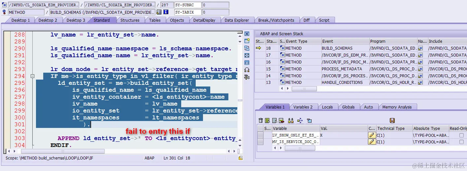Image resolution: width=467 pixels, height=171 pixels.
Task: Close the source code tool with the X icon
Action: 247,34
